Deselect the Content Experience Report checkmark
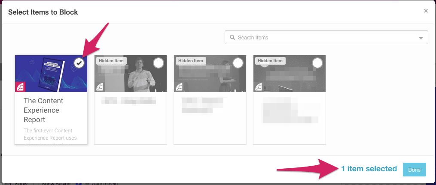The image size is (436, 185). (x=79, y=63)
